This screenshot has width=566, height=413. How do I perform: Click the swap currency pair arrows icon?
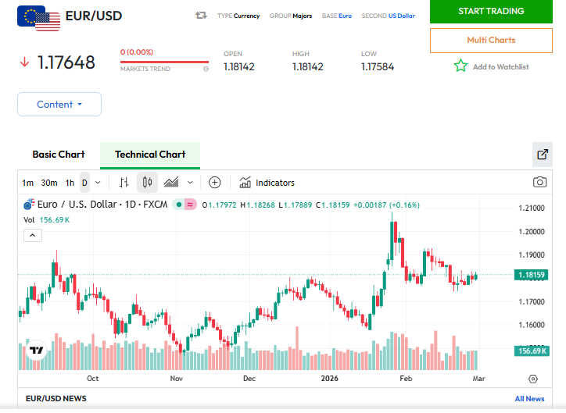(x=201, y=16)
